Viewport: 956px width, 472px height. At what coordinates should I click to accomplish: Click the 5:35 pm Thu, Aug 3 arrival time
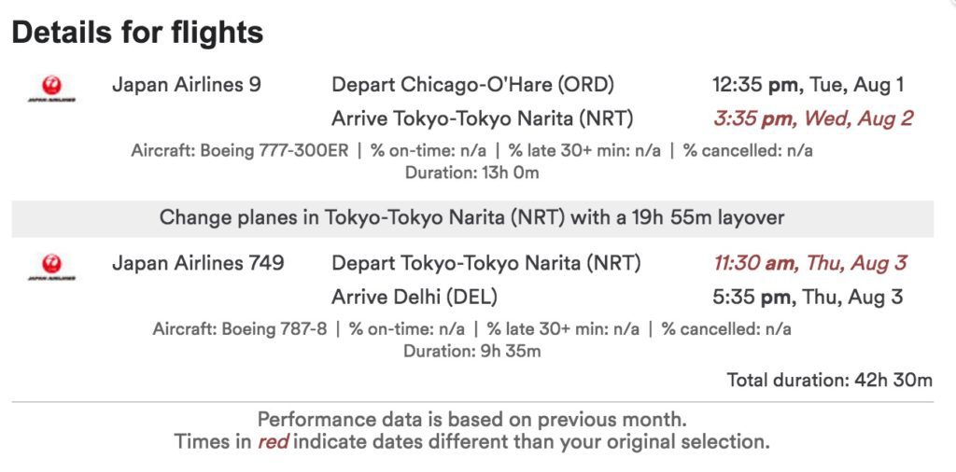coord(808,298)
